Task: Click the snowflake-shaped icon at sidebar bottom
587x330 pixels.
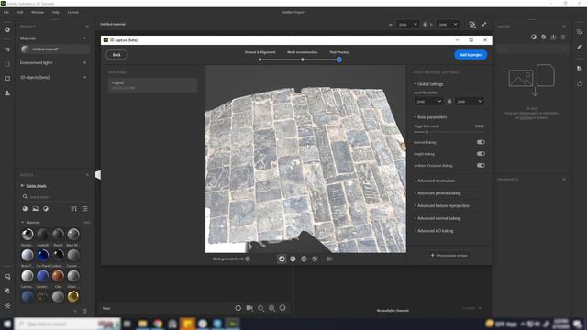Action: (x=7, y=305)
